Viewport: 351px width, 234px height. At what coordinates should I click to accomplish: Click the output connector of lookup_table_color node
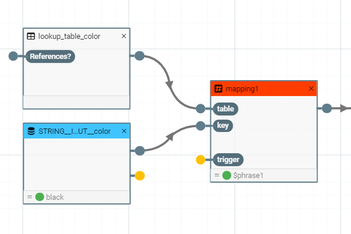click(140, 56)
